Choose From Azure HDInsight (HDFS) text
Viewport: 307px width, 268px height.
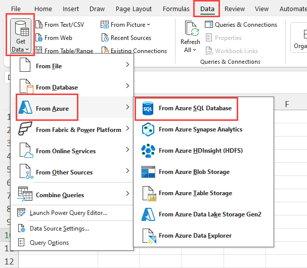tap(201, 151)
